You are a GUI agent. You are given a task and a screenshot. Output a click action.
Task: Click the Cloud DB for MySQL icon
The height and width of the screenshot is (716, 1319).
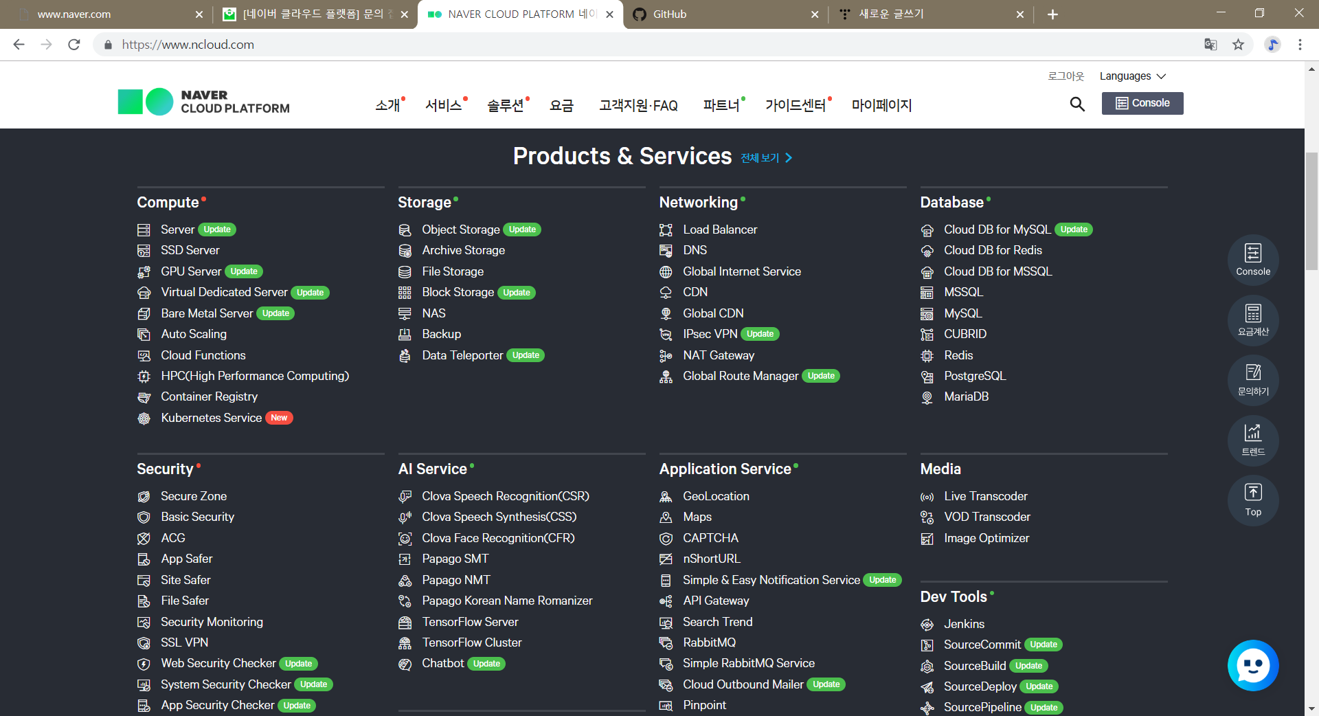[x=927, y=230]
